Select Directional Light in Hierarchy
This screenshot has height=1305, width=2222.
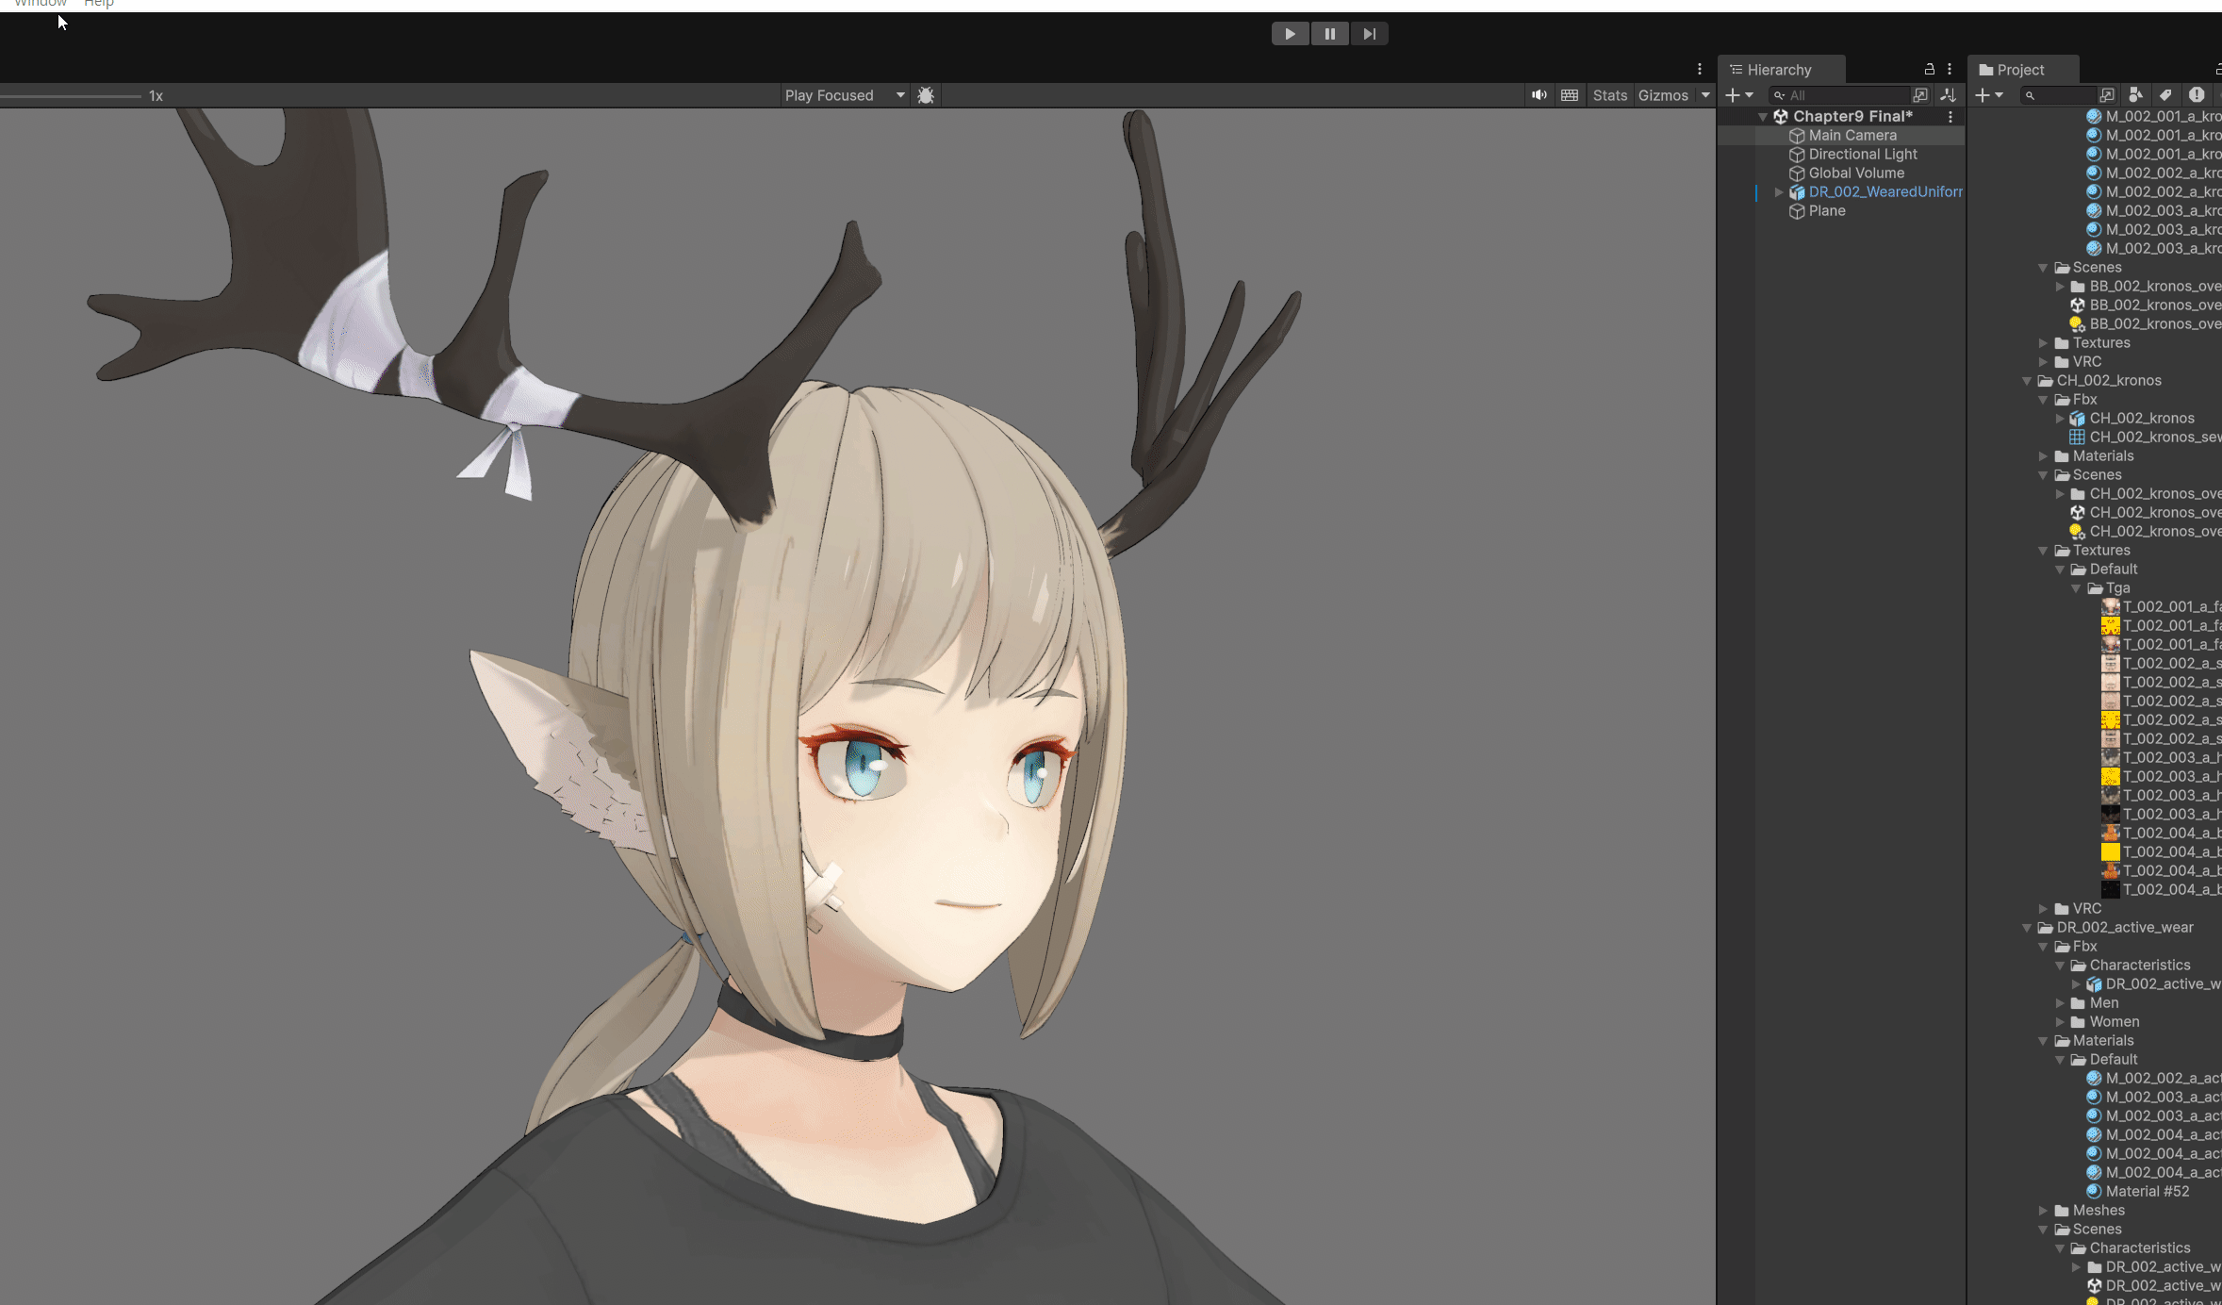(x=1862, y=155)
